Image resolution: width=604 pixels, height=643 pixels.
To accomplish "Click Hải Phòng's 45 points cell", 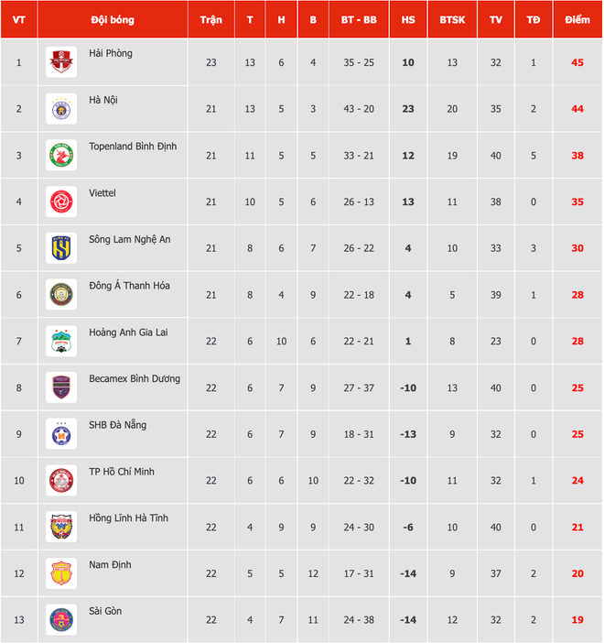I will pos(577,62).
